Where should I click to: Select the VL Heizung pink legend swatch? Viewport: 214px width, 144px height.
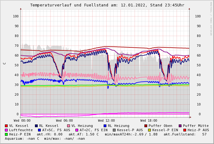point(68,126)
